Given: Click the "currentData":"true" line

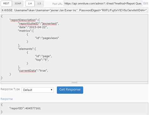Looking at the screenshot, I should click(x=33, y=71).
